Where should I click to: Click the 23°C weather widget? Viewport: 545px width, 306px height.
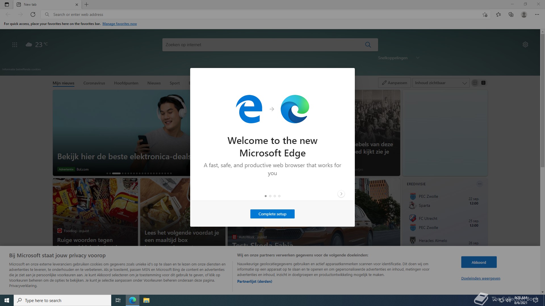[x=37, y=44]
